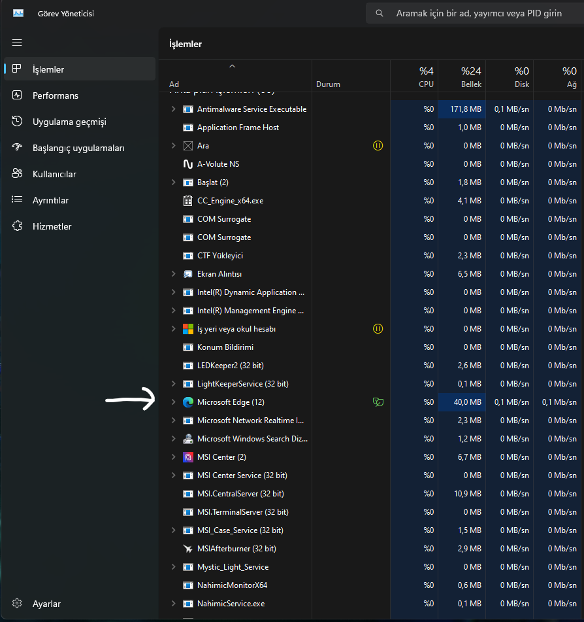Open the hamburger navigation menu
The width and height of the screenshot is (584, 622).
17,43
